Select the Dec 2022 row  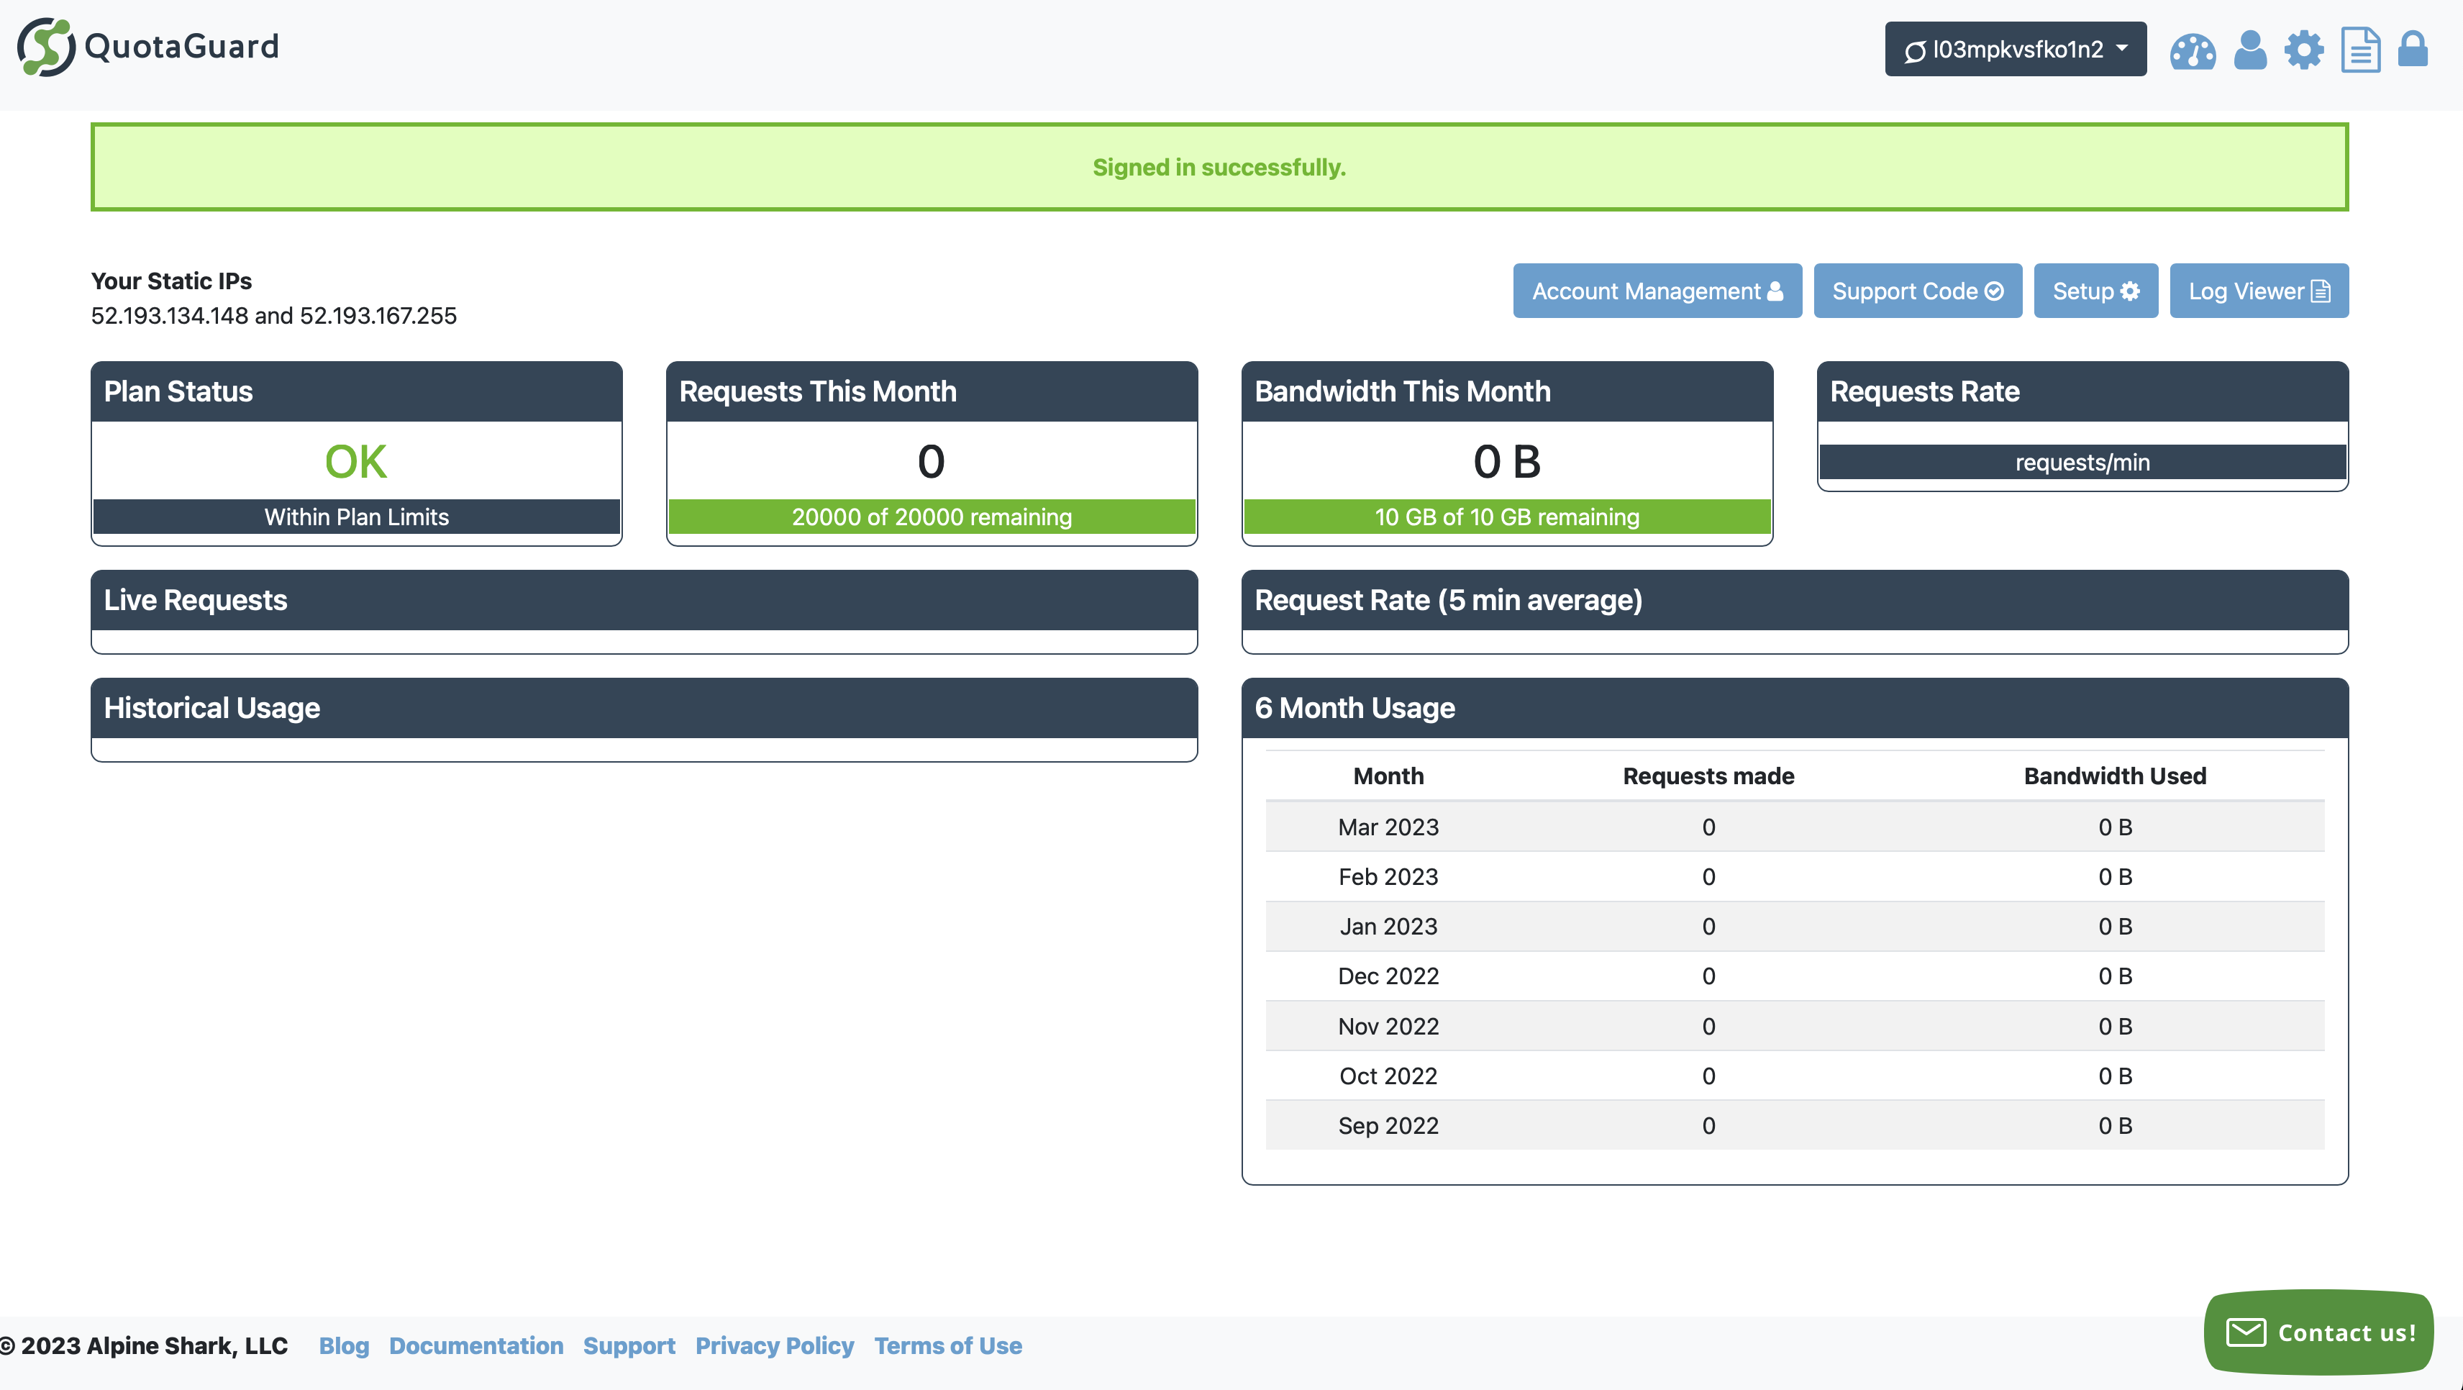1795,976
